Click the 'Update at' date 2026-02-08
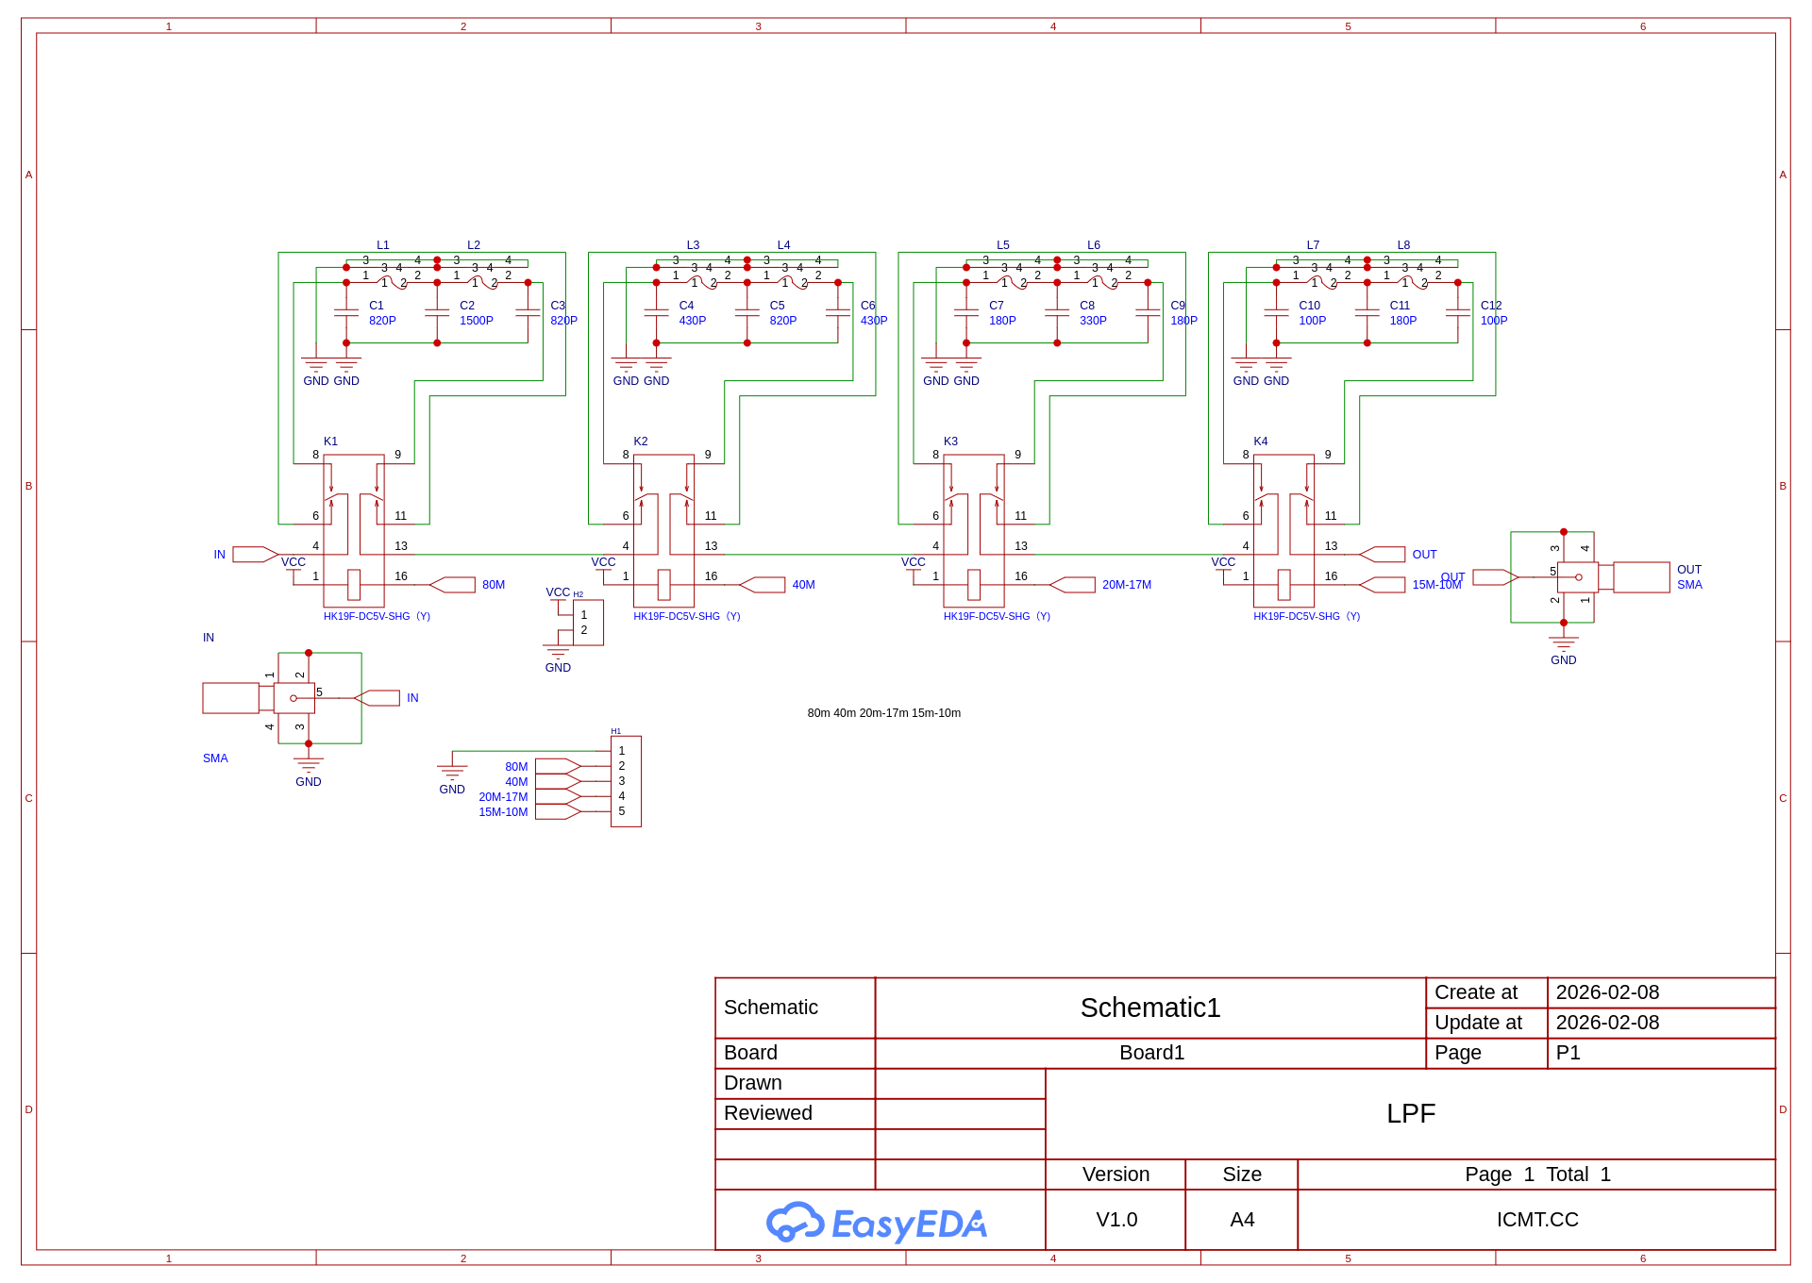This screenshot has width=1812, height=1283. point(1607,1023)
